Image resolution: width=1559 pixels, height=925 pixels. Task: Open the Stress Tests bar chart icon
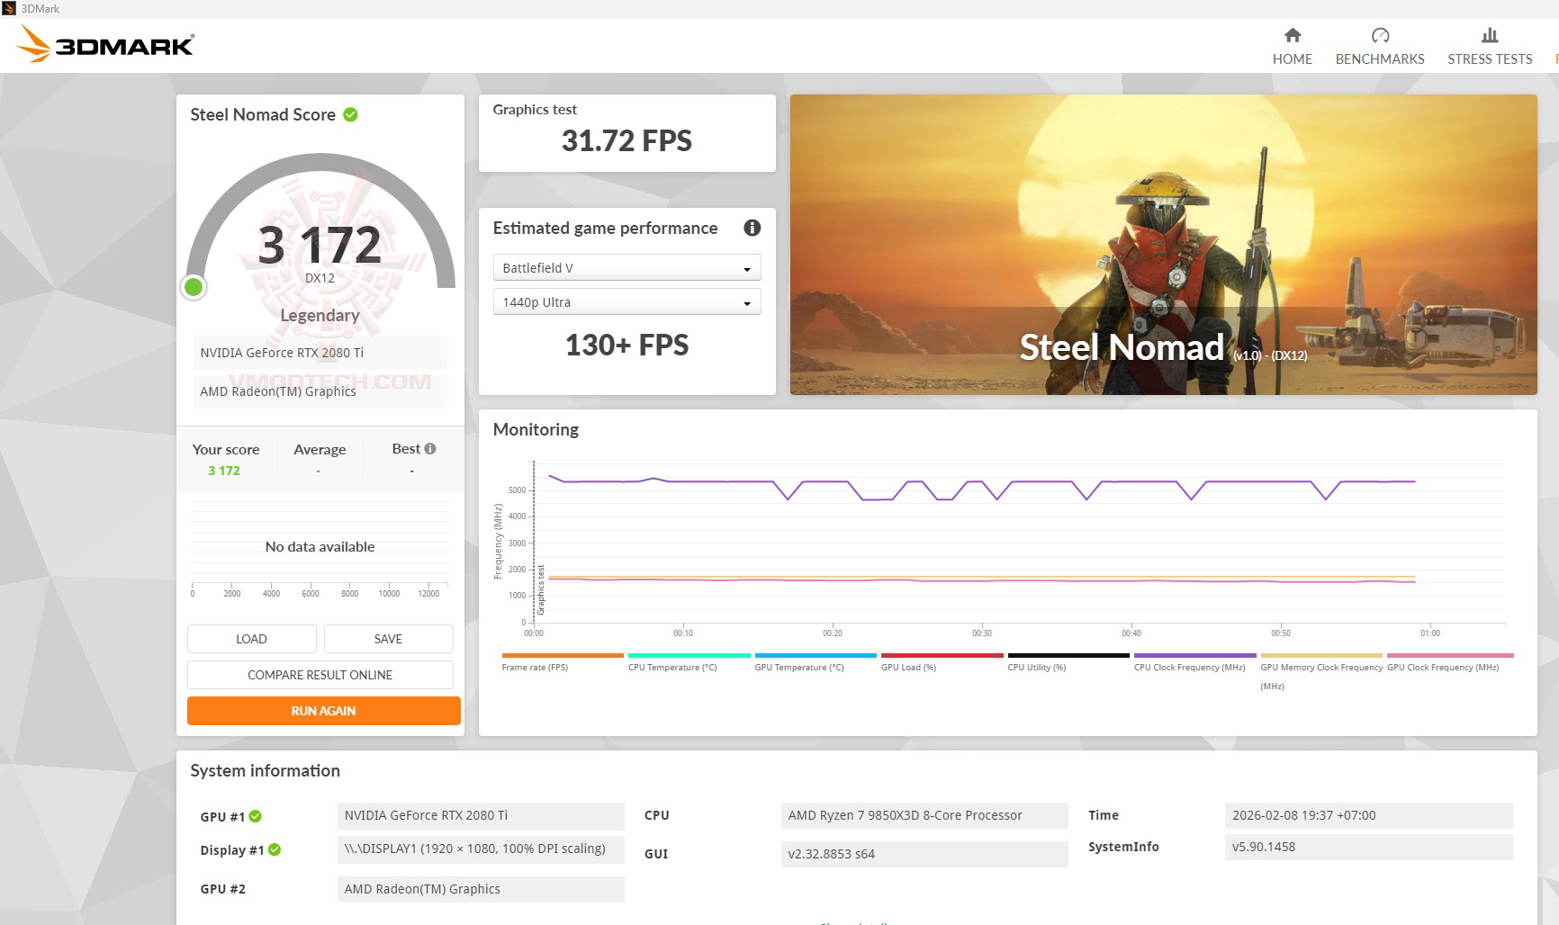click(1490, 35)
